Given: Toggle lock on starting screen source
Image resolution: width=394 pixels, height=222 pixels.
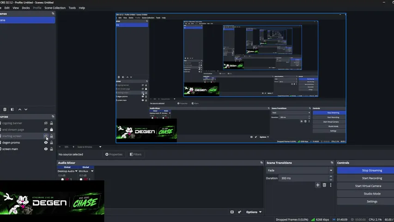Looking at the screenshot, I should coord(52,136).
